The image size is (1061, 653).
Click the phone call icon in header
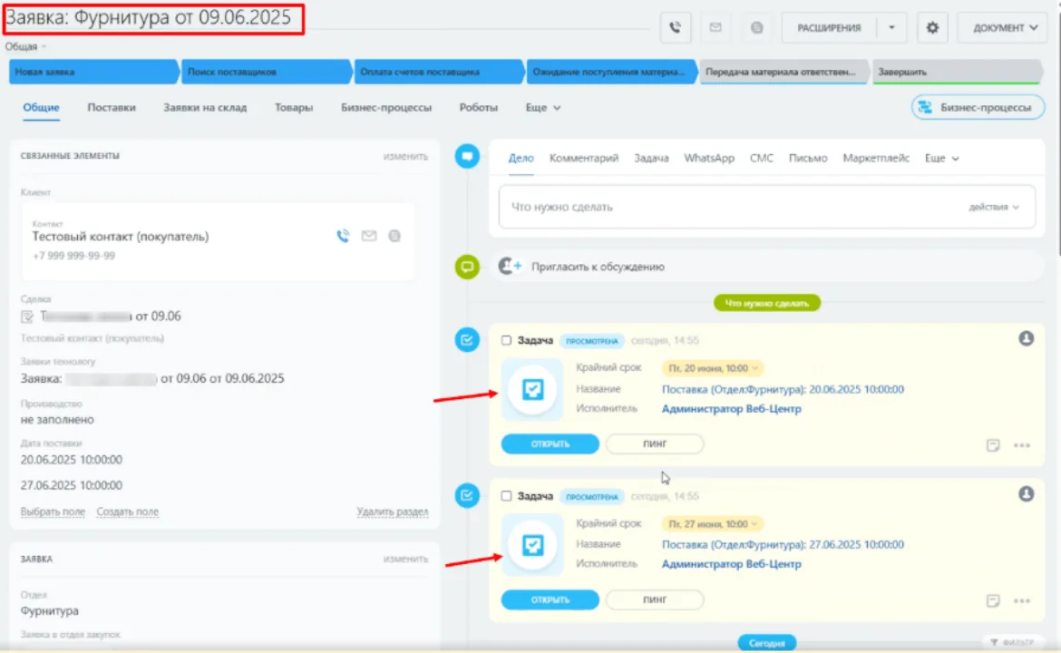[x=676, y=28]
